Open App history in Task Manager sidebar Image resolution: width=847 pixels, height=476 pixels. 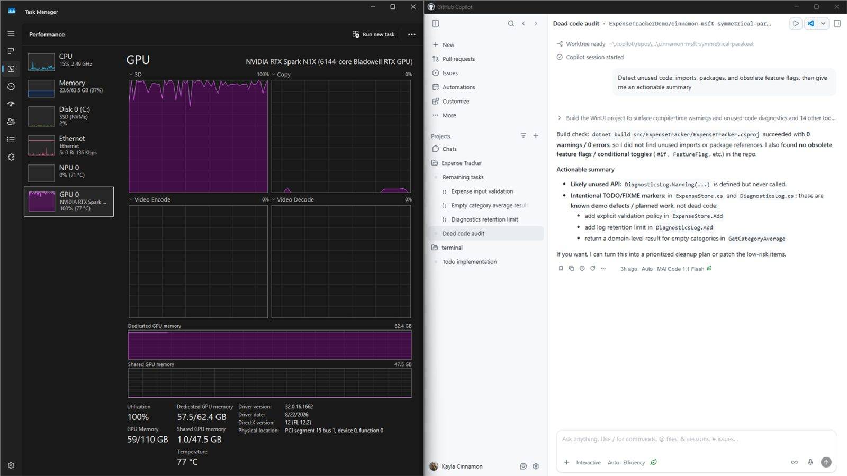(x=11, y=86)
